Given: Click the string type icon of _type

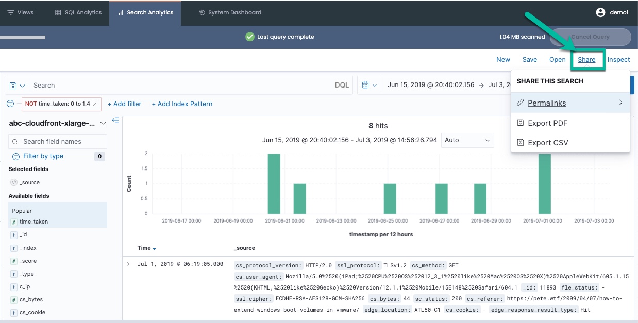Looking at the screenshot, I should pyautogui.click(x=14, y=274).
